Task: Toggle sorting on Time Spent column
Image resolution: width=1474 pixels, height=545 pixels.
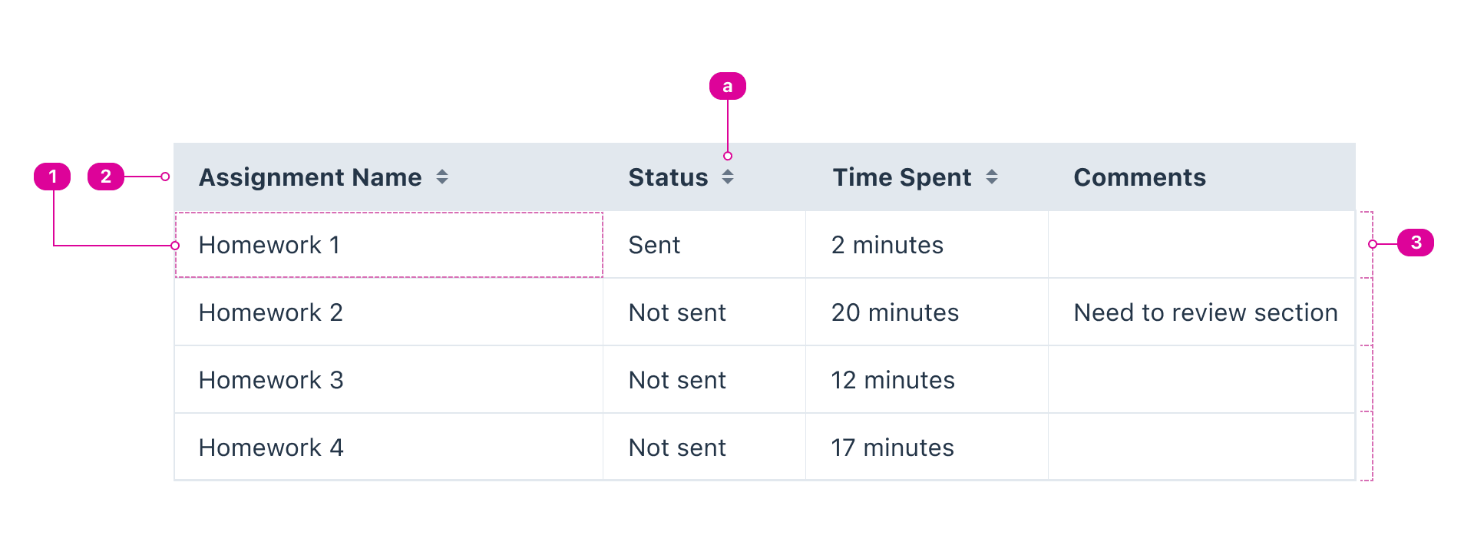Action: pos(992,177)
